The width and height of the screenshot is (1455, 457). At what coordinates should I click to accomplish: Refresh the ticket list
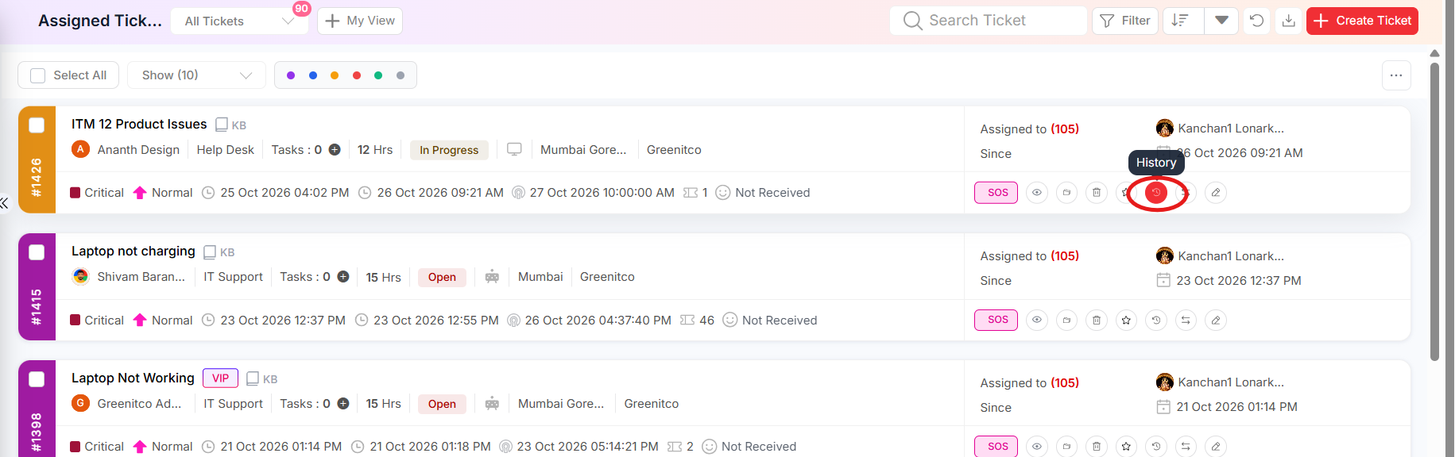pos(1256,21)
